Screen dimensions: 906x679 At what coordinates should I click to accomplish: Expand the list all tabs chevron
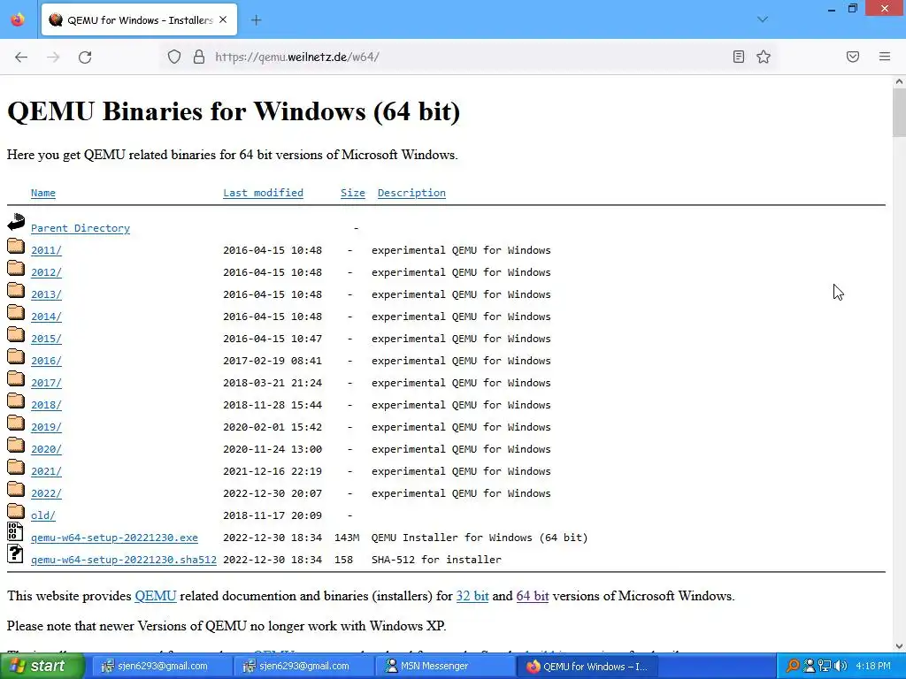tap(763, 19)
